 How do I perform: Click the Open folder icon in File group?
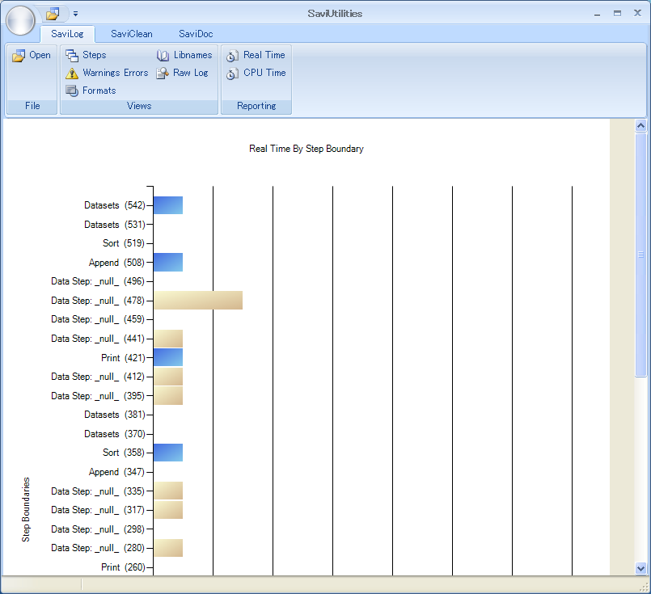click(x=19, y=56)
